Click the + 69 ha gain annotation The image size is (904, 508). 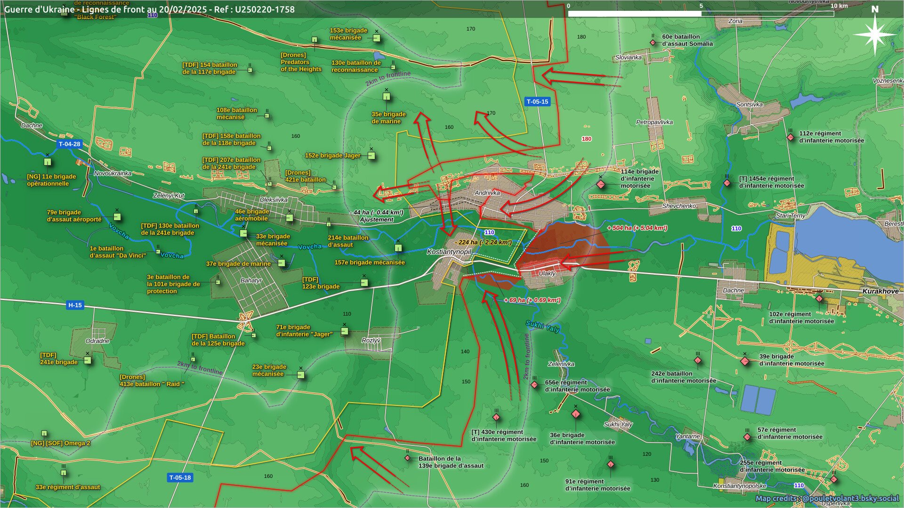(532, 300)
